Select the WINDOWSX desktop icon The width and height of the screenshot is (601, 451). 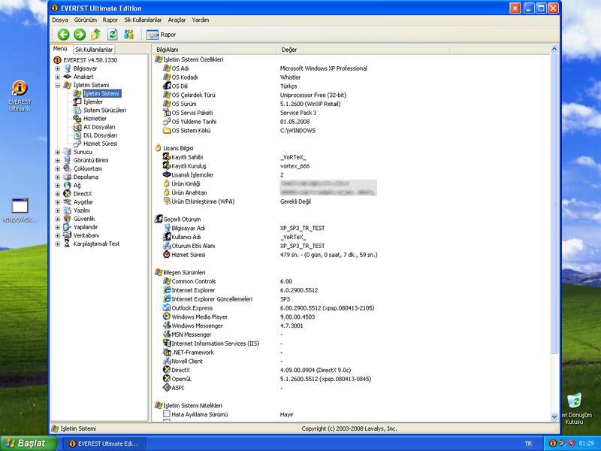point(20,210)
